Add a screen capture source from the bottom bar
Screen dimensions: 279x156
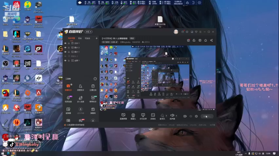pos(123,116)
